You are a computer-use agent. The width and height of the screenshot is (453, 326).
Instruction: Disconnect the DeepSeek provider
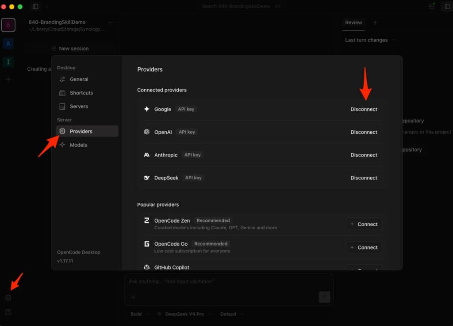point(364,178)
